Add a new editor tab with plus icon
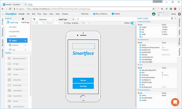The image size is (182, 109). [78, 19]
